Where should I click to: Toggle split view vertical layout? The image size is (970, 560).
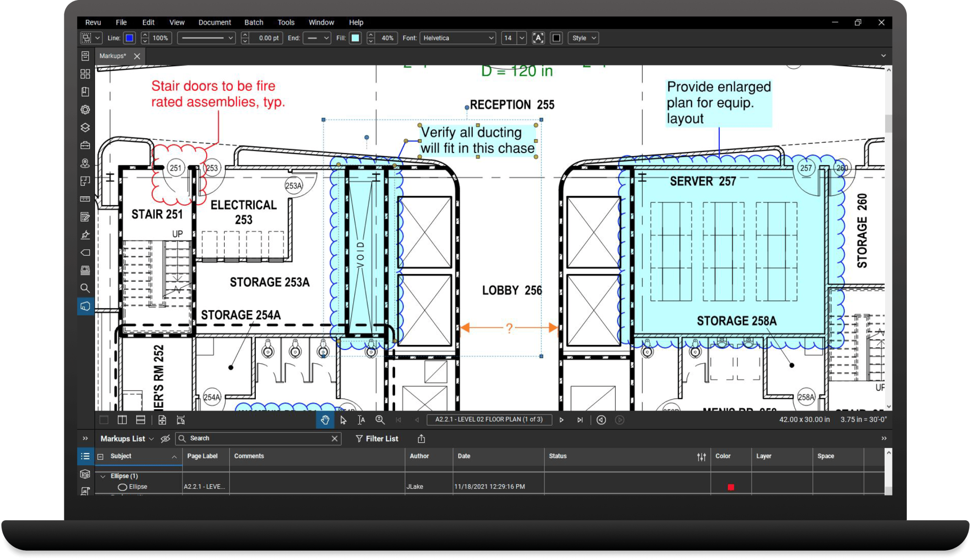pos(122,420)
